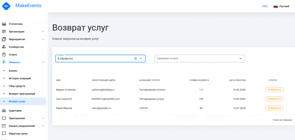
Task: Open the Обратная связь menu item
Action: click(18, 134)
